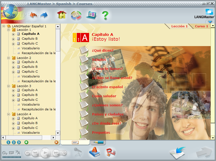Screen dimensions: 216x161
Task: Open the Países y ciudades link
Action: coord(108,114)
